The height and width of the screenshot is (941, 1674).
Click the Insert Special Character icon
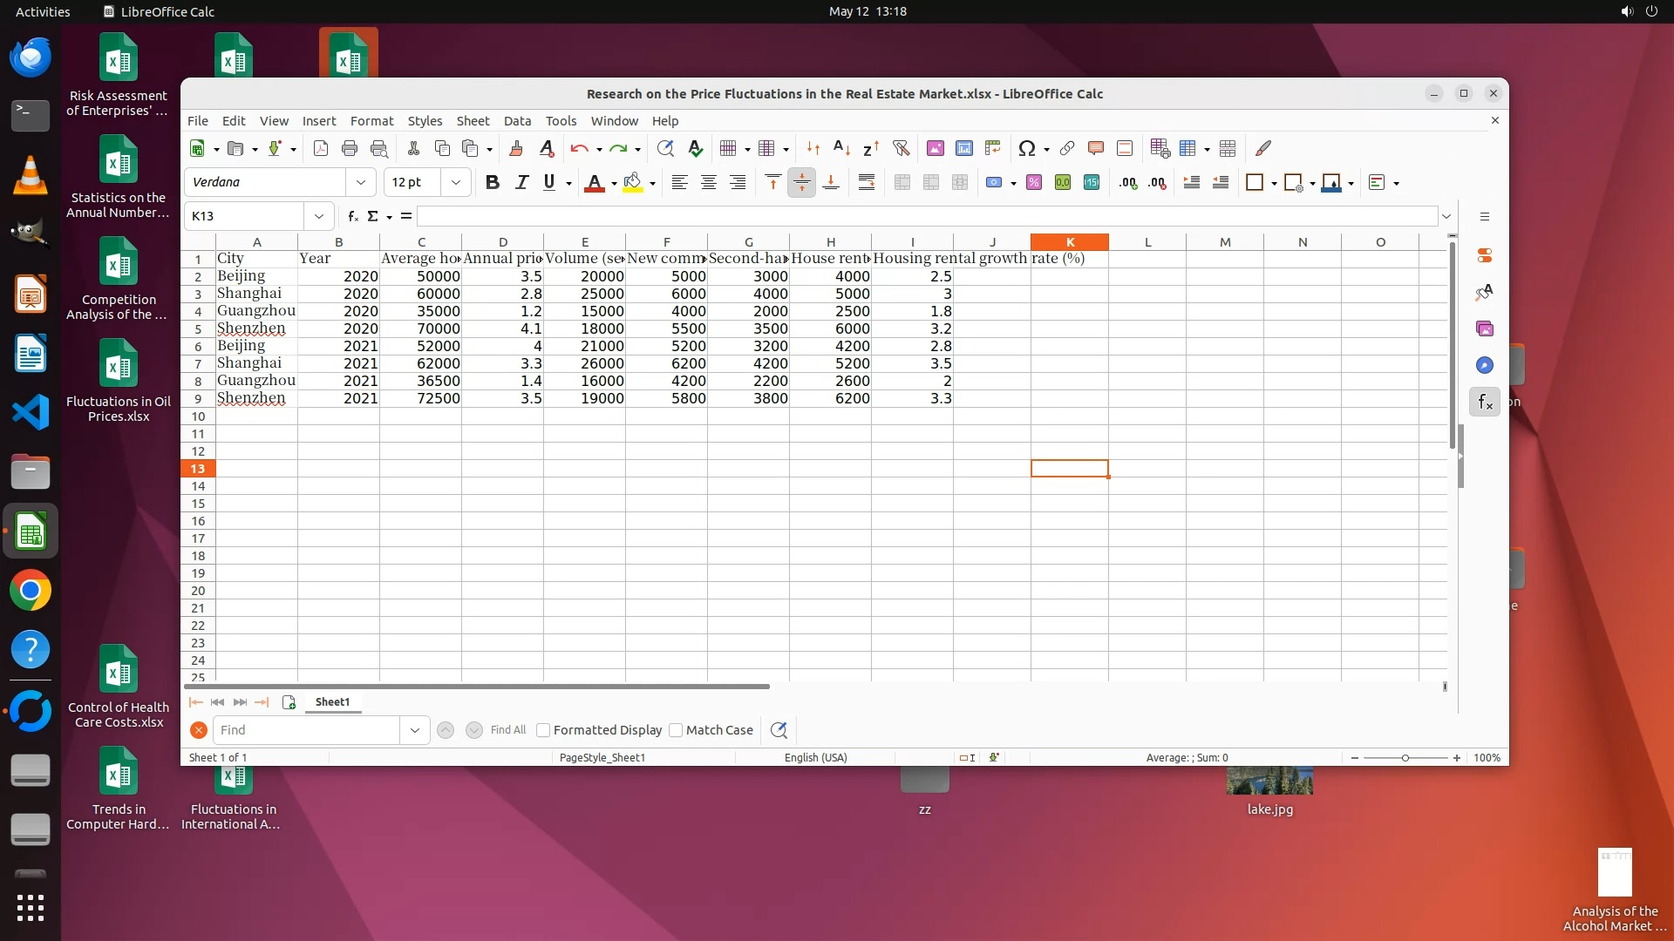1026,148
